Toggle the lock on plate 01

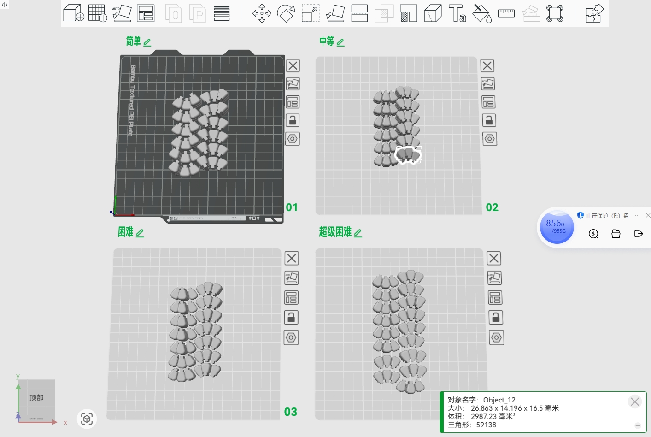(x=293, y=120)
